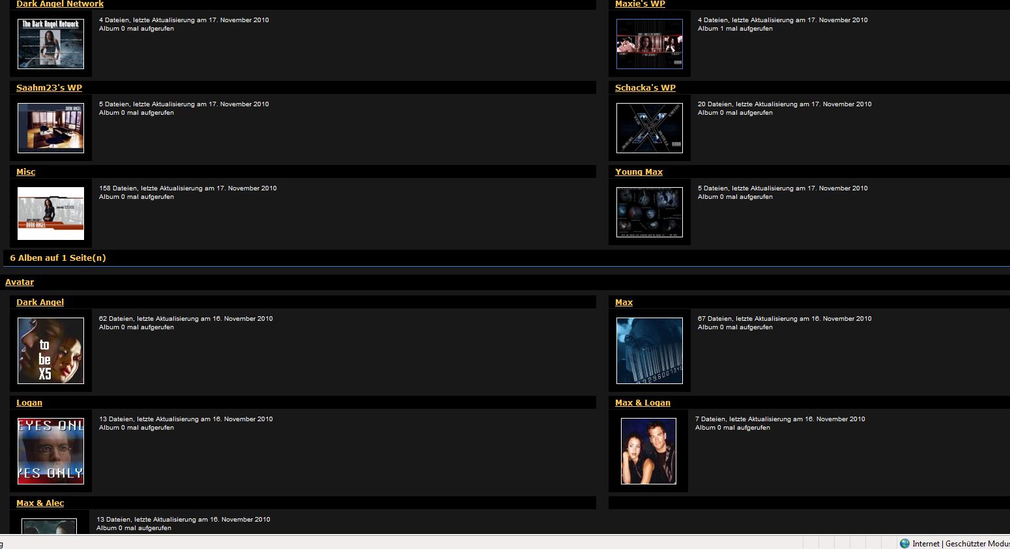Open the Young Max album link
The width and height of the screenshot is (1010, 549).
[x=639, y=172]
